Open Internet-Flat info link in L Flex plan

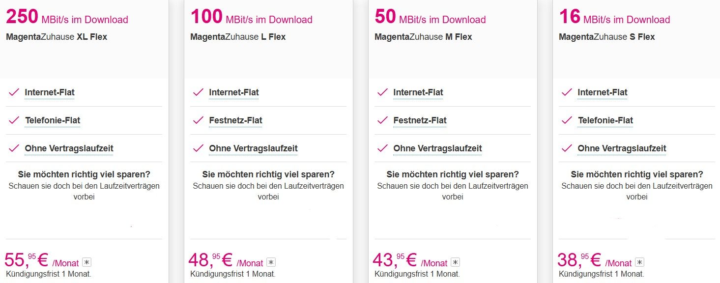[x=234, y=92]
